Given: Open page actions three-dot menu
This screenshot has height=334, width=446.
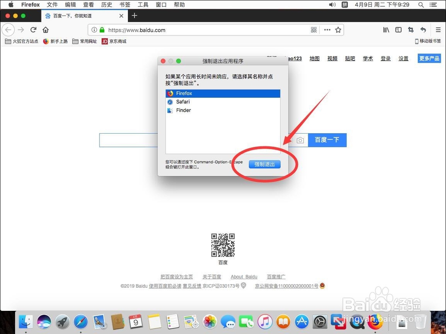Looking at the screenshot, I should tap(327, 30).
